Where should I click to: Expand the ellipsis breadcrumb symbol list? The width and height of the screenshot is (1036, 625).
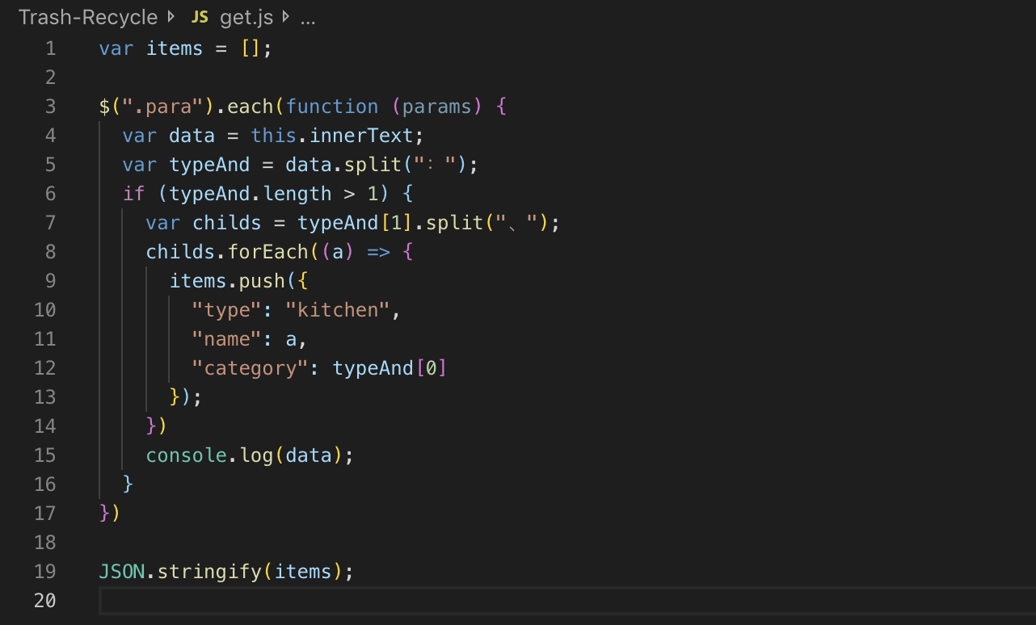pos(308,18)
